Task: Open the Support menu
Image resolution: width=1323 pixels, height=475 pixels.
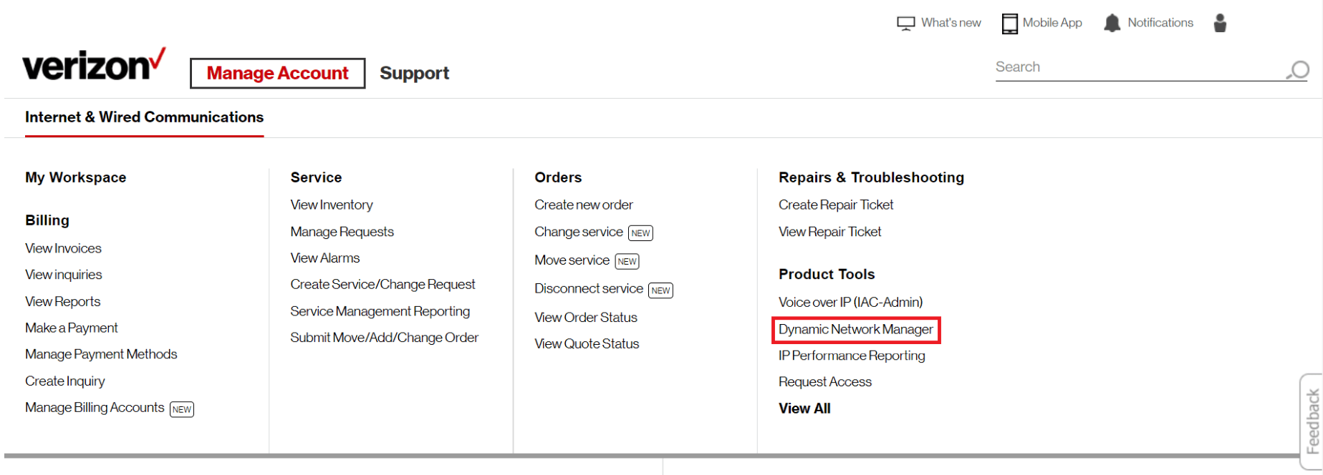Action: click(x=414, y=73)
